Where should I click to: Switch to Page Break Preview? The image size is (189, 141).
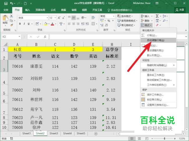coord(147,139)
